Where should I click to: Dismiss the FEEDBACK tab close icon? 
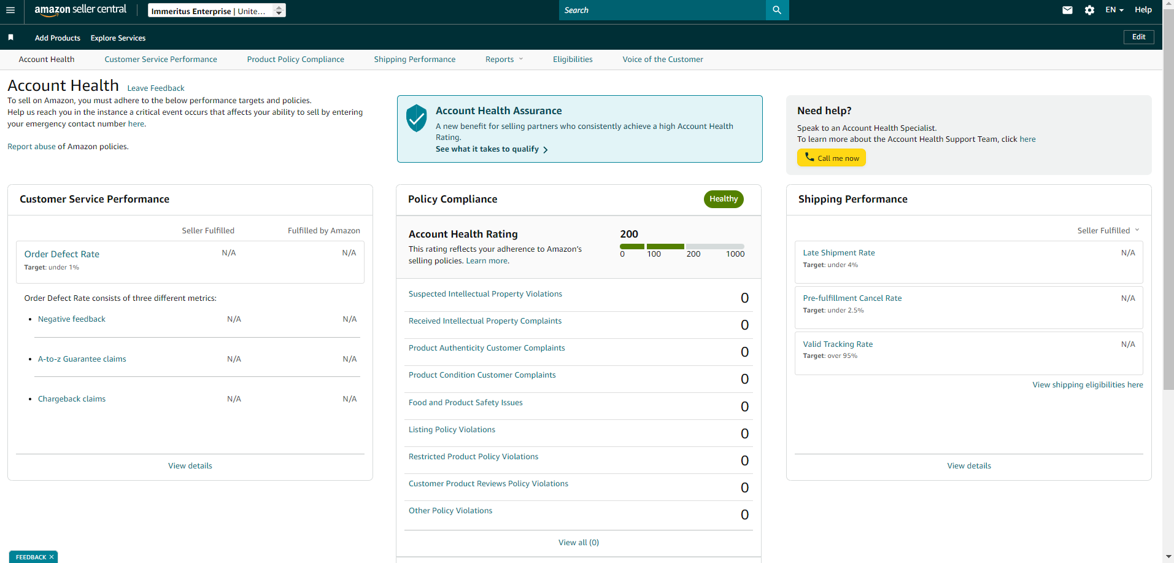pos(52,557)
